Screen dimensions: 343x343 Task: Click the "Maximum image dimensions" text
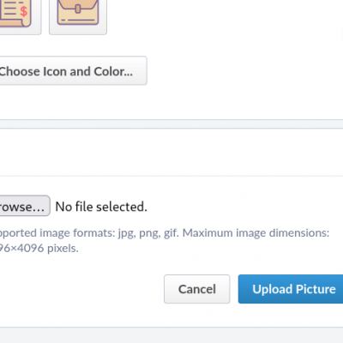click(x=256, y=233)
